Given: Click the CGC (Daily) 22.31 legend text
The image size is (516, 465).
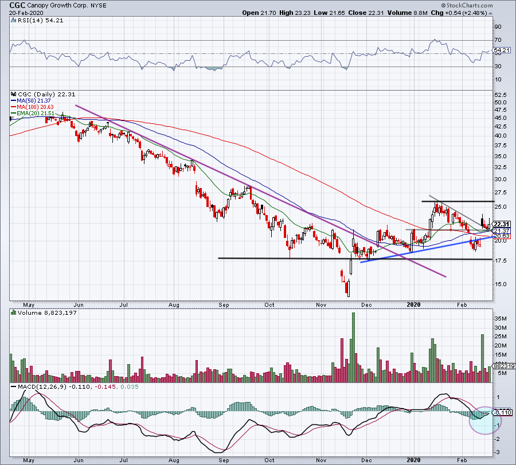Looking at the screenshot, I should [x=46, y=94].
